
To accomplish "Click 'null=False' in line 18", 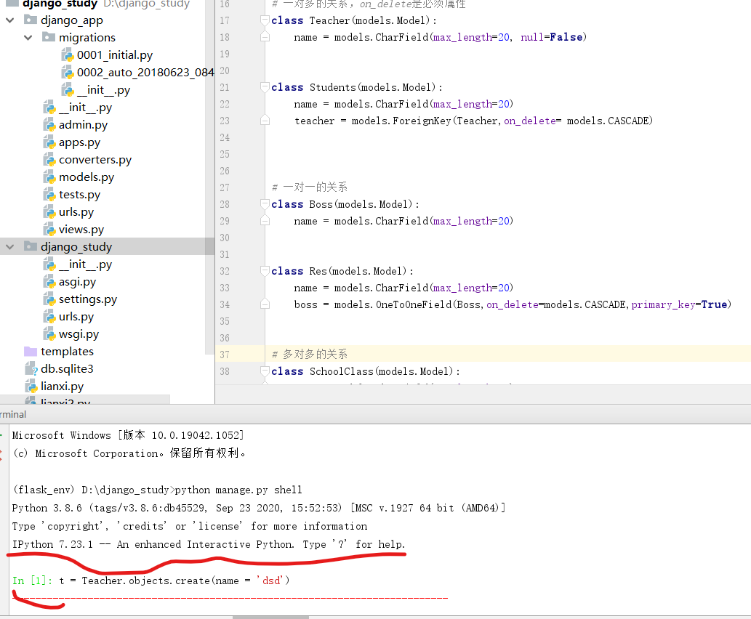I will 551,37.
